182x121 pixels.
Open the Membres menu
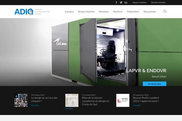118,12
